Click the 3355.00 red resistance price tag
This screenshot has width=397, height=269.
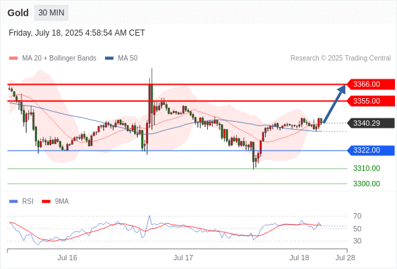[370, 101]
